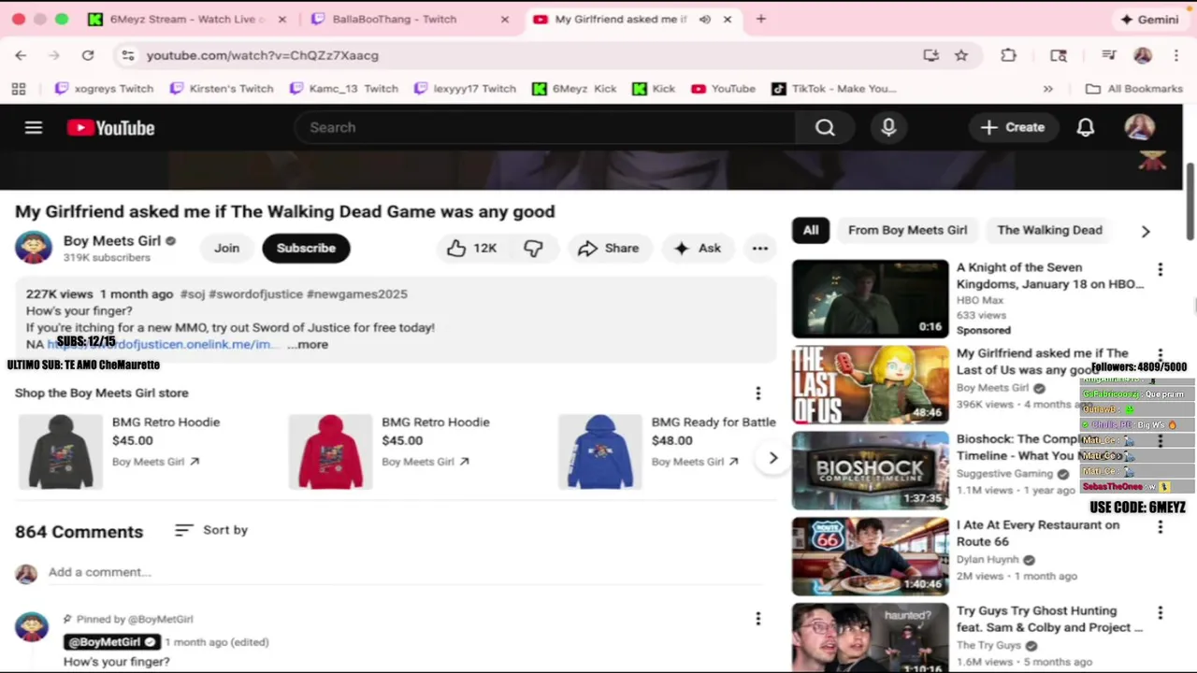Go back with browser back arrow
Image resolution: width=1197 pixels, height=673 pixels.
pyautogui.click(x=21, y=55)
